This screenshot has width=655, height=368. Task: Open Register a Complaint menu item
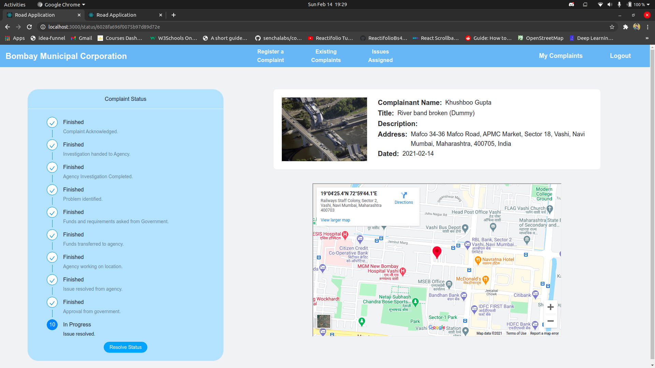[270, 56]
